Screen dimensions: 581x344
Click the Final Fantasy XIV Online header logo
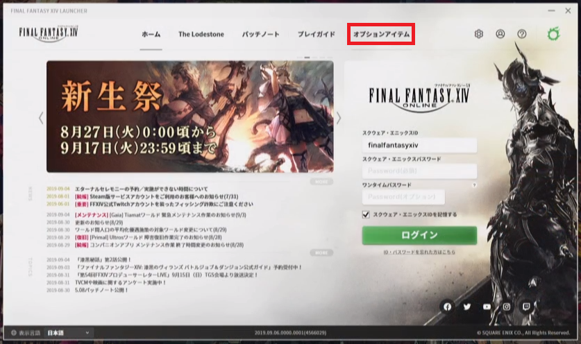tap(49, 34)
